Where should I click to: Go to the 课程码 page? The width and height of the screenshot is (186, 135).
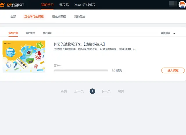point(64,5)
